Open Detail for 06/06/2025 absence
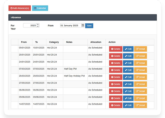The image size is (165, 118). [x=140, y=91]
